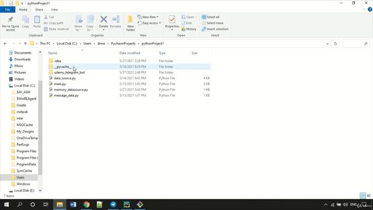This screenshot has height=210, width=373.
Task: Navigate back with the back arrow
Action: click(5, 44)
